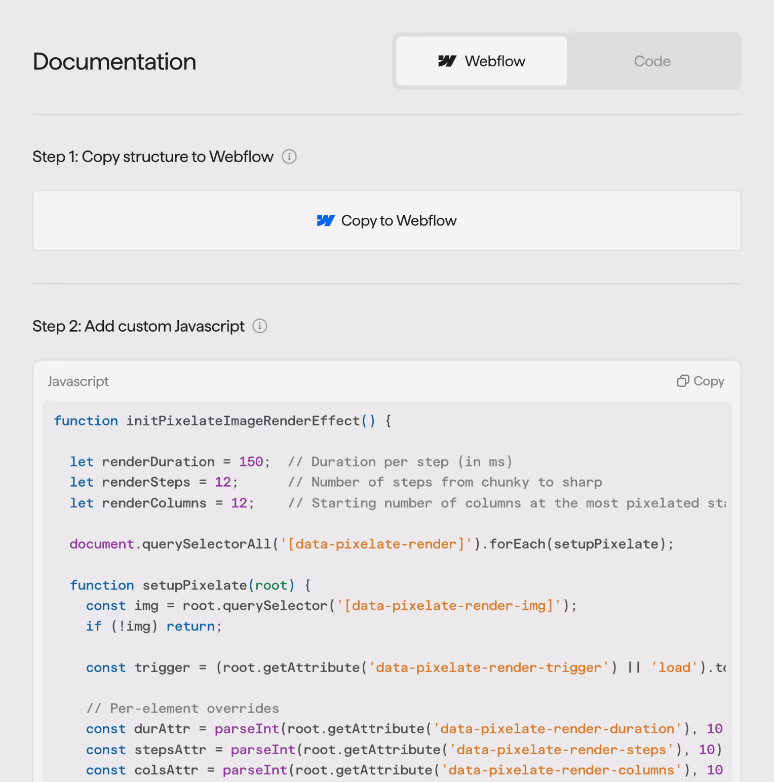Select the Webflow tab
The height and width of the screenshot is (782, 774).
click(480, 60)
